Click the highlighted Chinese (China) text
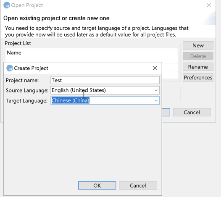The width and height of the screenshot is (221, 197). [71, 100]
